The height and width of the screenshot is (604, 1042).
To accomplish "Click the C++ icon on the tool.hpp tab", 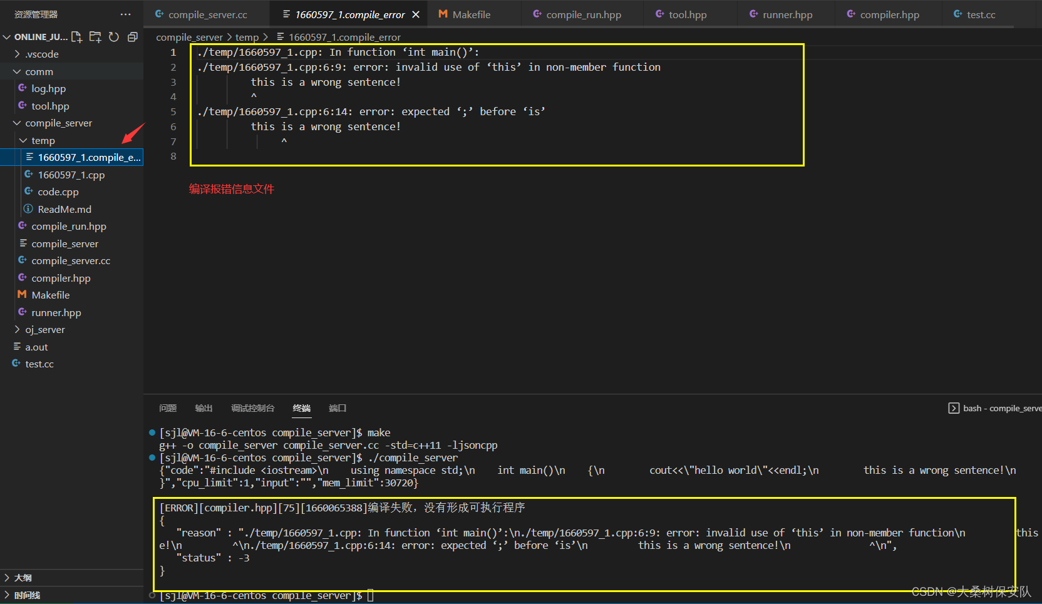I will point(660,14).
